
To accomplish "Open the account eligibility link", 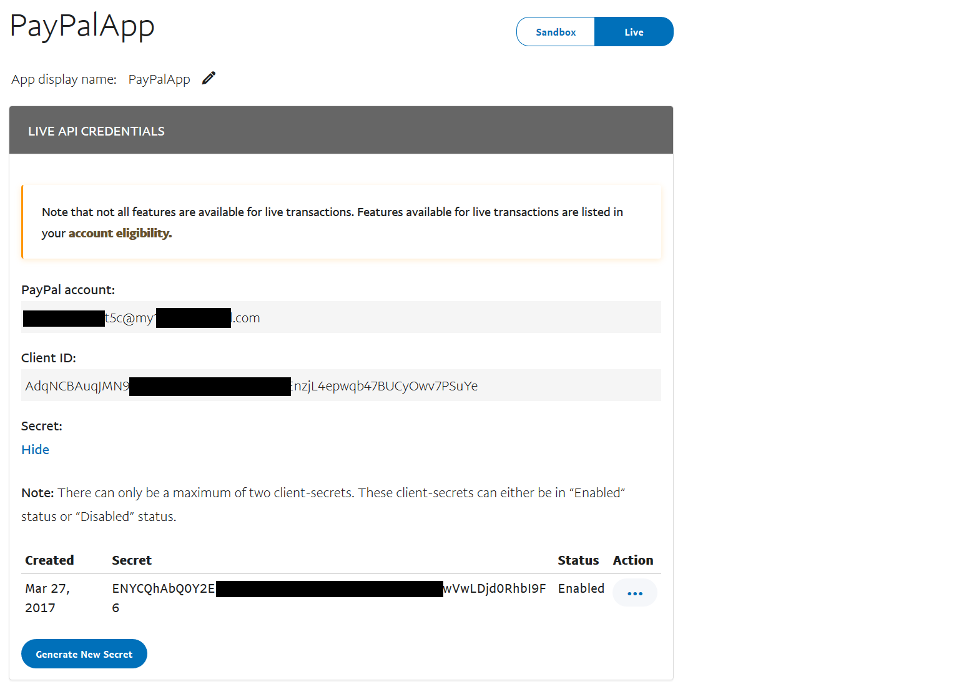I will coord(120,233).
